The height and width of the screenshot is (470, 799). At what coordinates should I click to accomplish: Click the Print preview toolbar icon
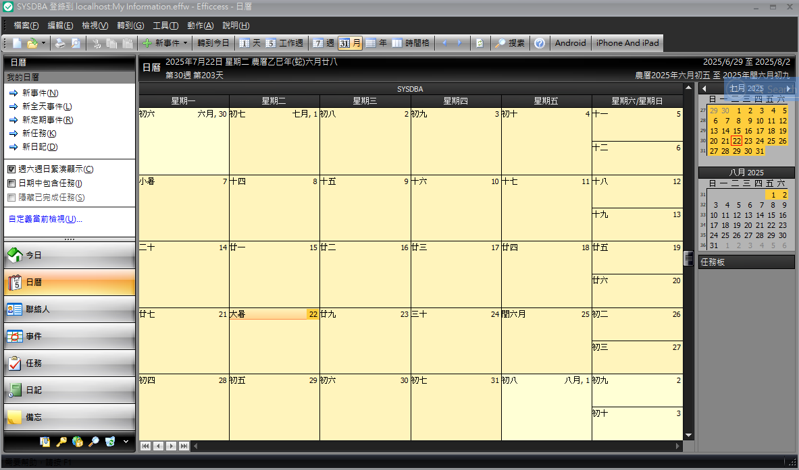[x=76, y=43]
